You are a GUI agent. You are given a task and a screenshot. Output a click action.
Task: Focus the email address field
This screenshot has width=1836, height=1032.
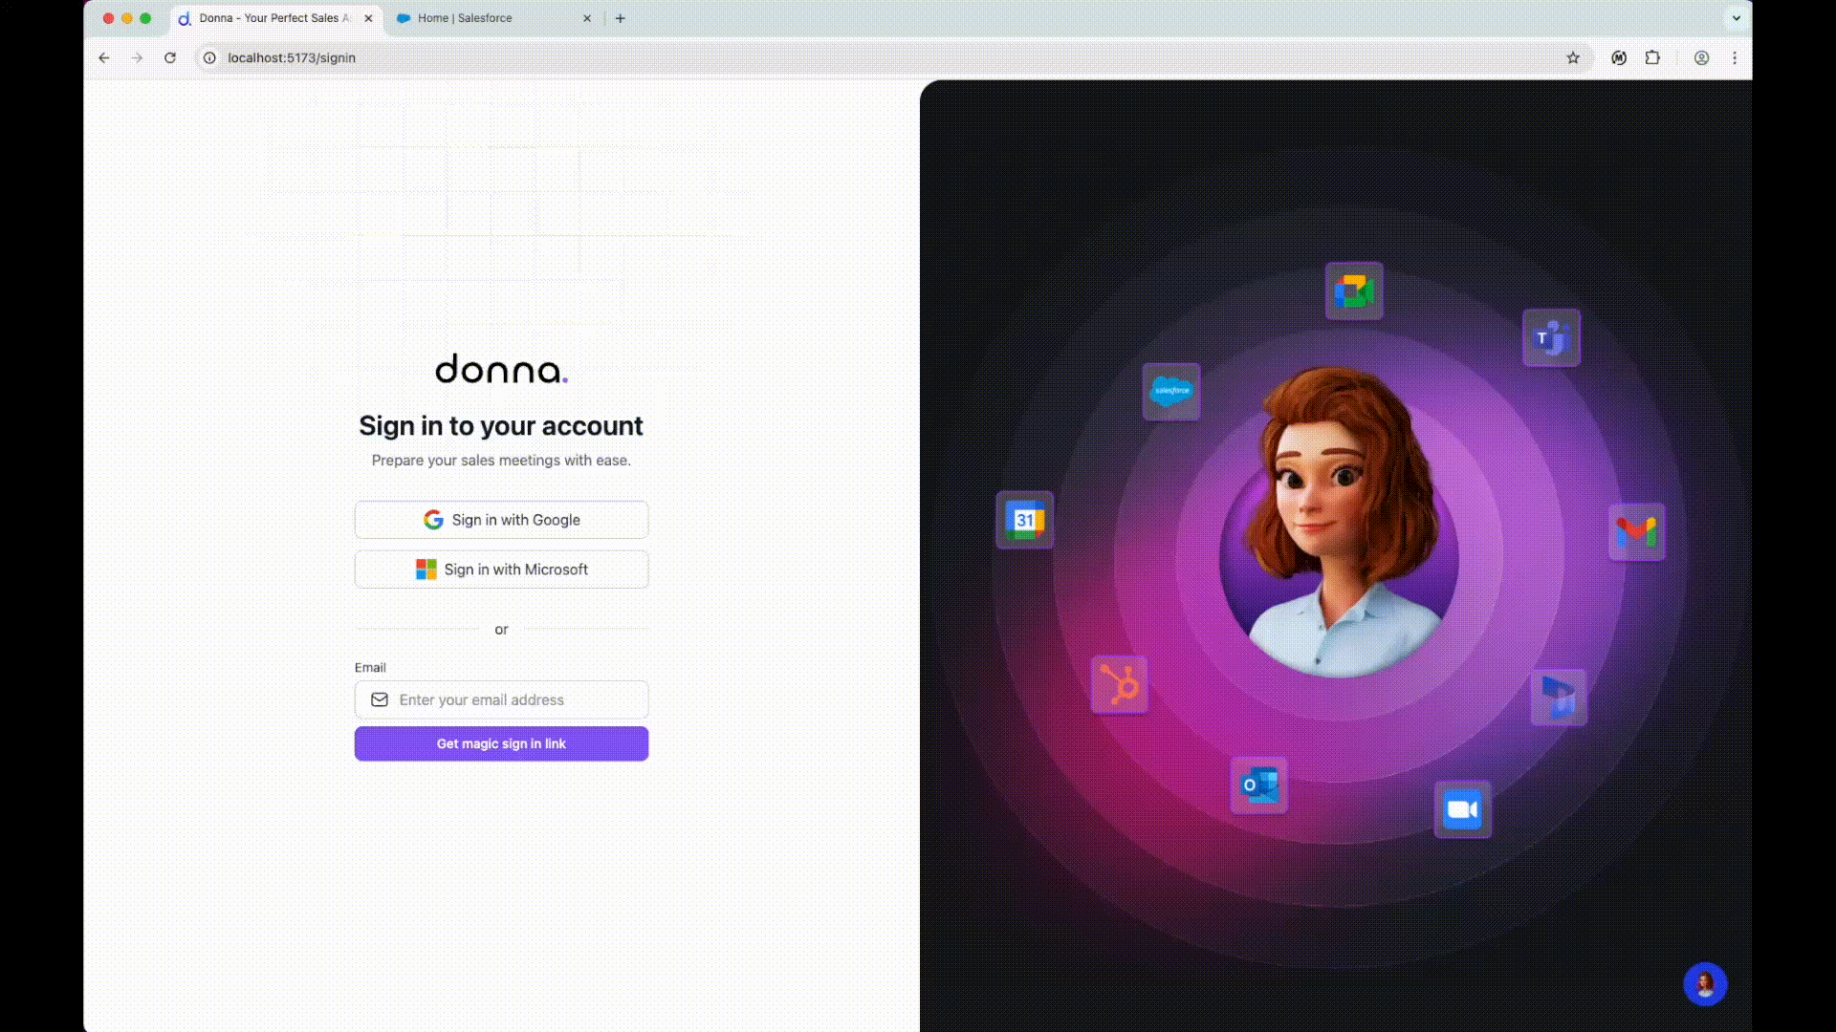[x=516, y=699]
